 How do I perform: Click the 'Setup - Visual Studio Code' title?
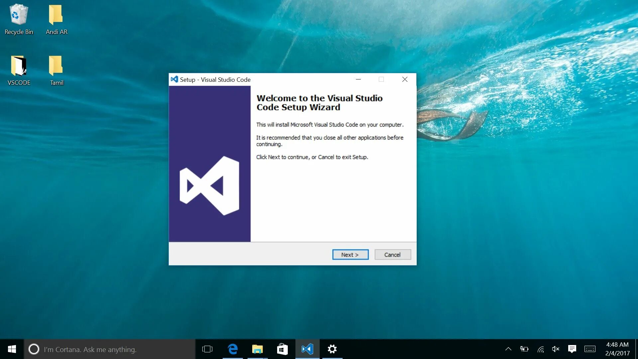coord(215,80)
